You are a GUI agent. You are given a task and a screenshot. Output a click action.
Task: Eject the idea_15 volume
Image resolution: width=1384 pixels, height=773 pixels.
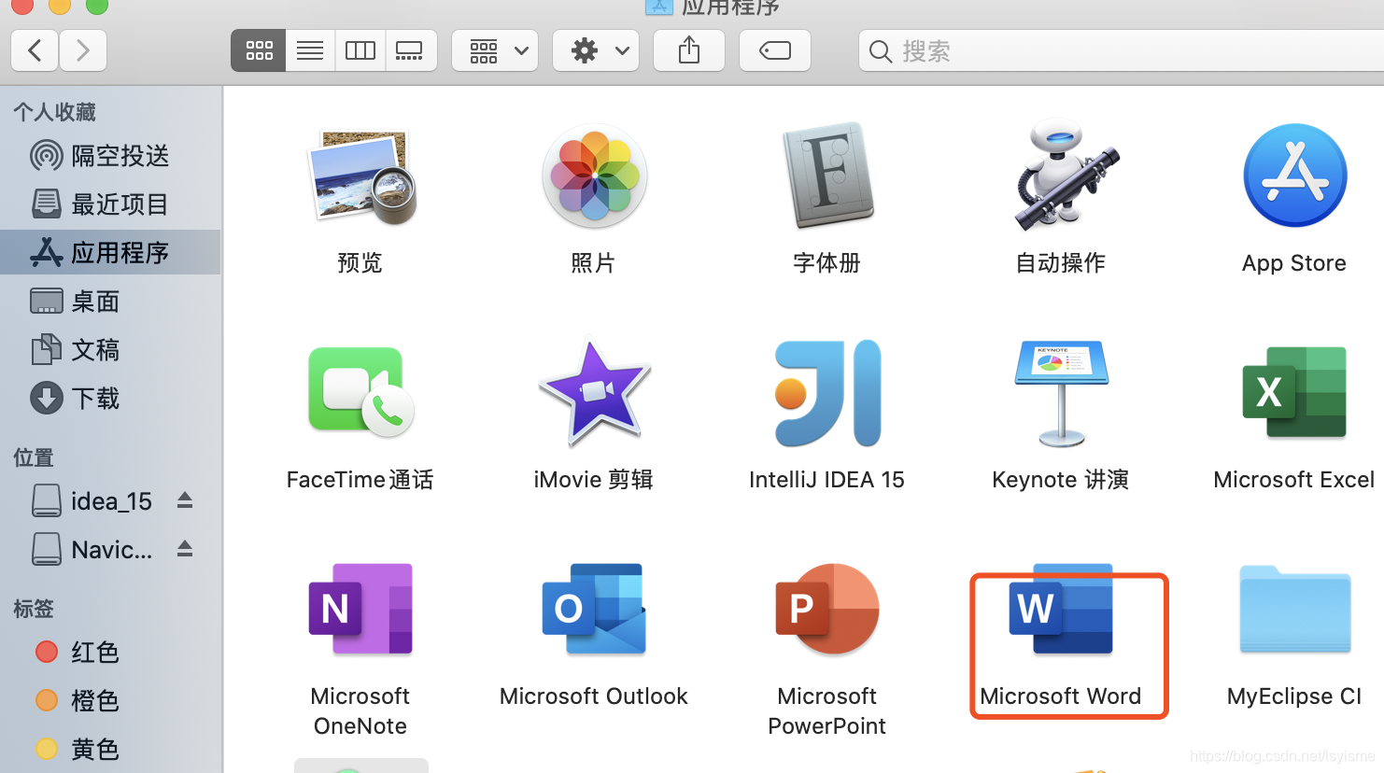pos(184,500)
